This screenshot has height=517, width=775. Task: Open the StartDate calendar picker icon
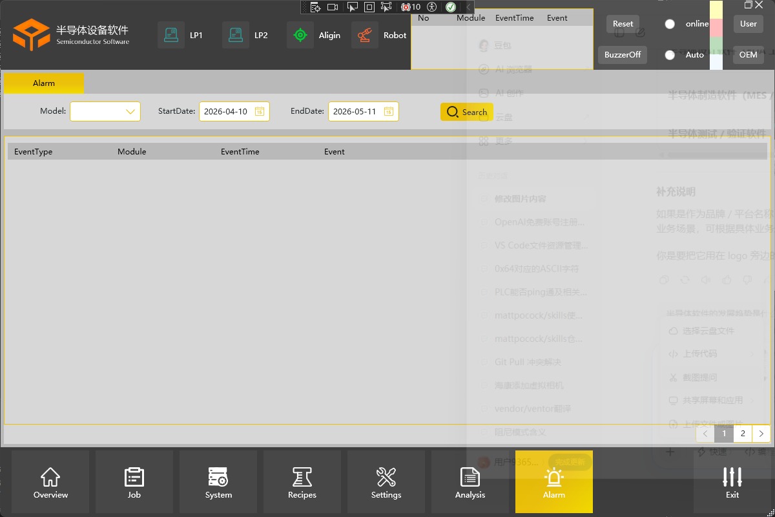point(260,112)
